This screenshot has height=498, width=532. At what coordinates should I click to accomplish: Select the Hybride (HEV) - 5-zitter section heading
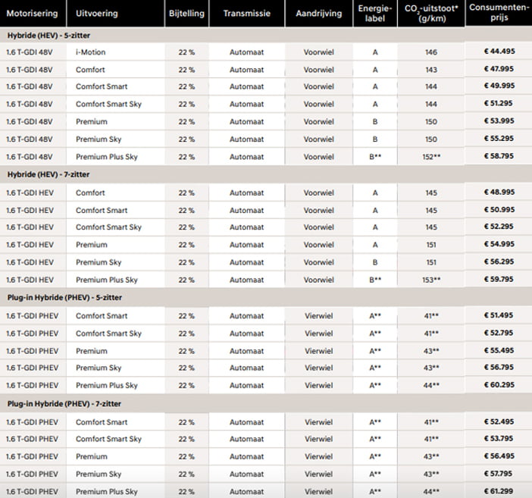[49, 36]
